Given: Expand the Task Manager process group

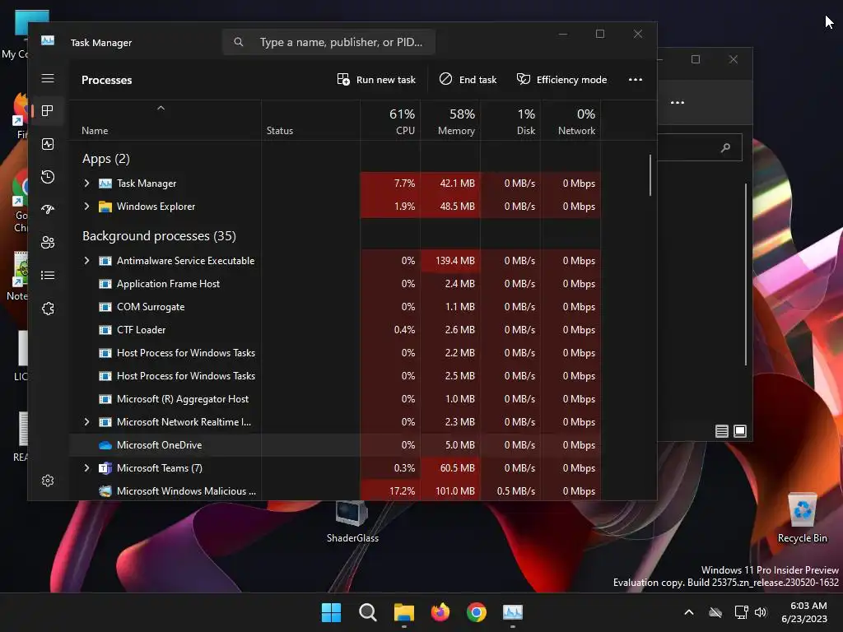Looking at the screenshot, I should (86, 184).
